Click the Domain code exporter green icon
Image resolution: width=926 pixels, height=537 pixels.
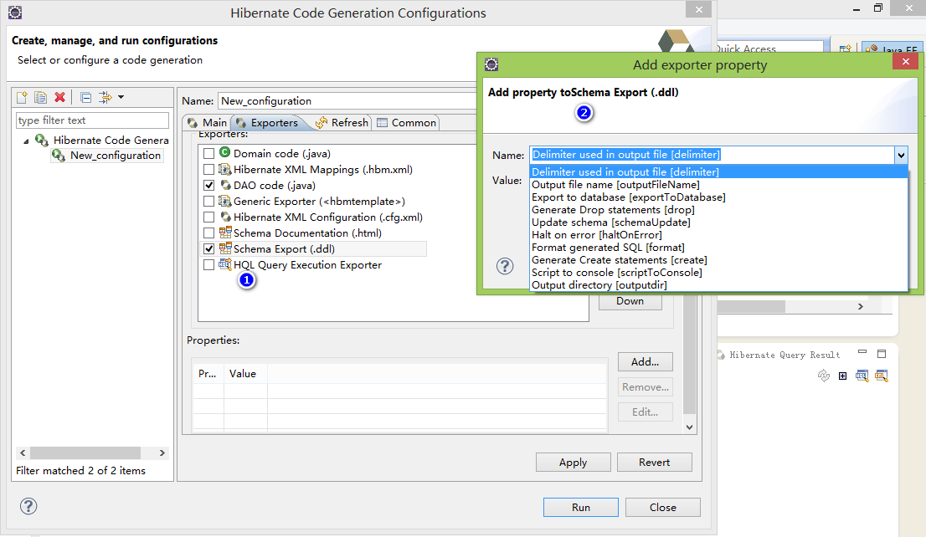coord(225,153)
